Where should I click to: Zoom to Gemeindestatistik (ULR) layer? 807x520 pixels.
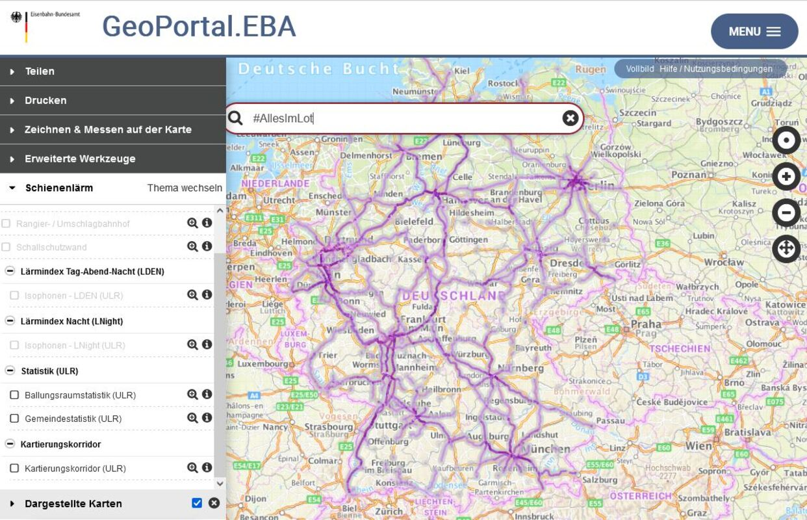click(x=192, y=418)
